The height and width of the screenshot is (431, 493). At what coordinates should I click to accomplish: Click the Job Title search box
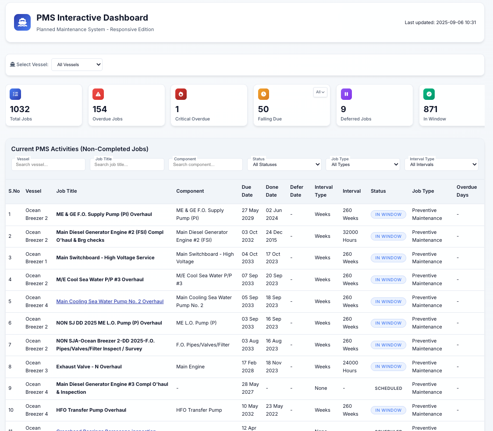(127, 164)
